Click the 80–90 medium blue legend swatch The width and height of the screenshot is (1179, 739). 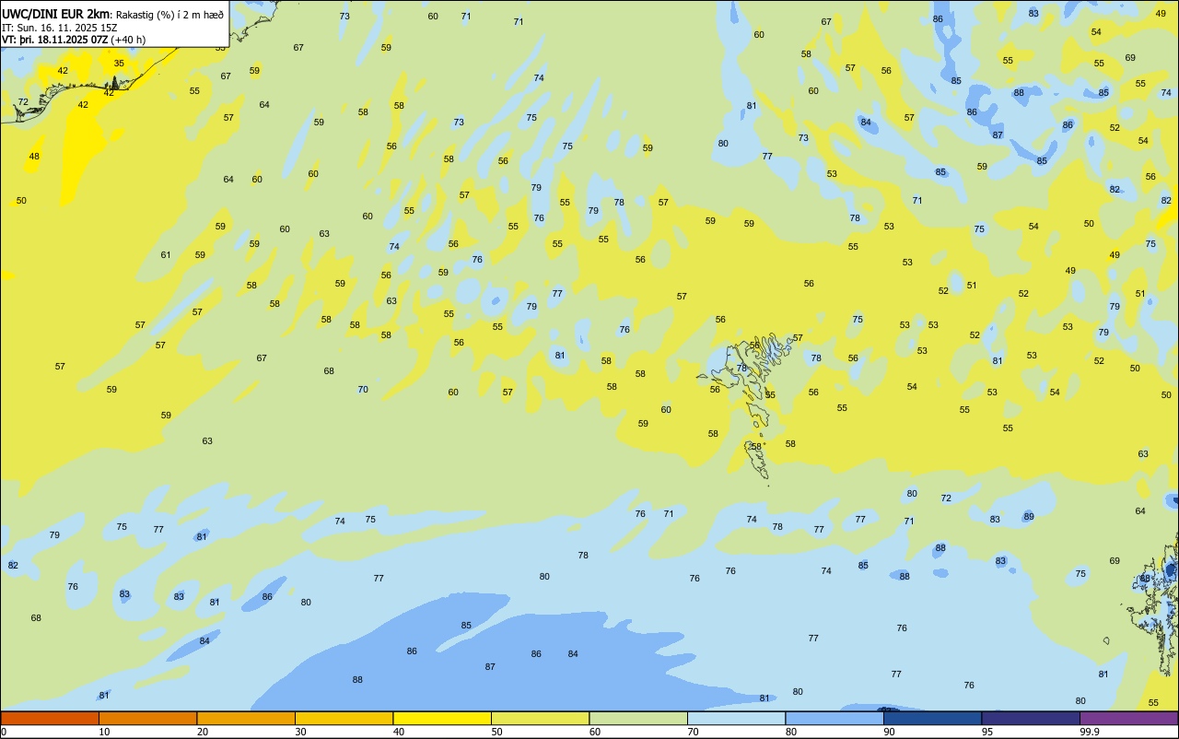click(835, 718)
